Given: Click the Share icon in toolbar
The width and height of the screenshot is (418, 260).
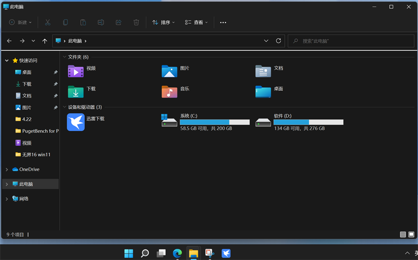Looking at the screenshot, I should [x=119, y=22].
